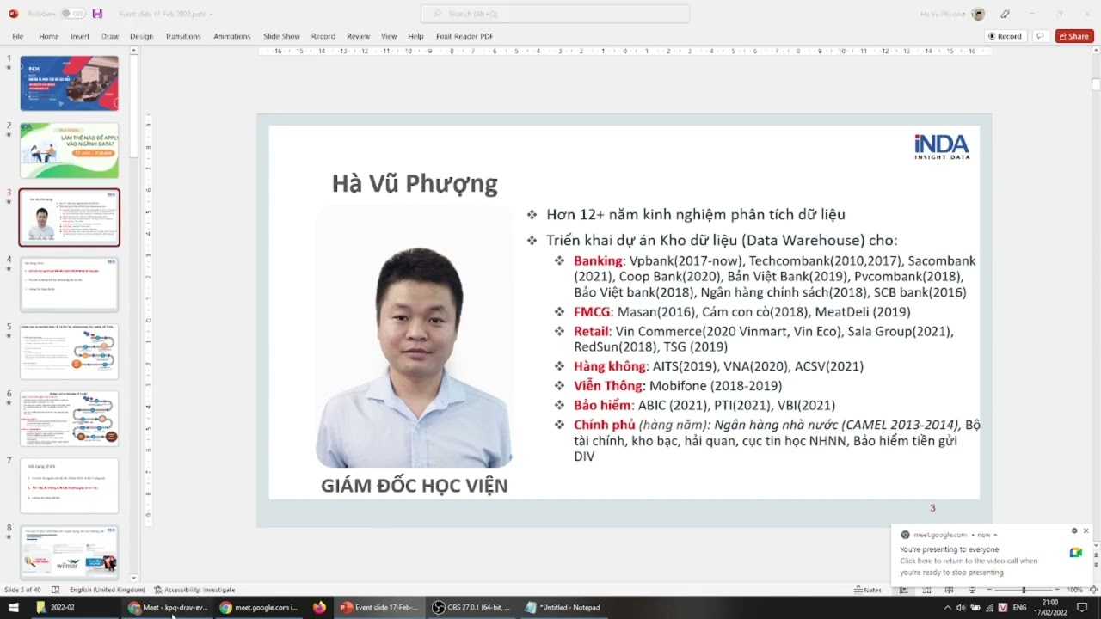
Task: Close the meet.google.com notification
Action: (x=1086, y=531)
